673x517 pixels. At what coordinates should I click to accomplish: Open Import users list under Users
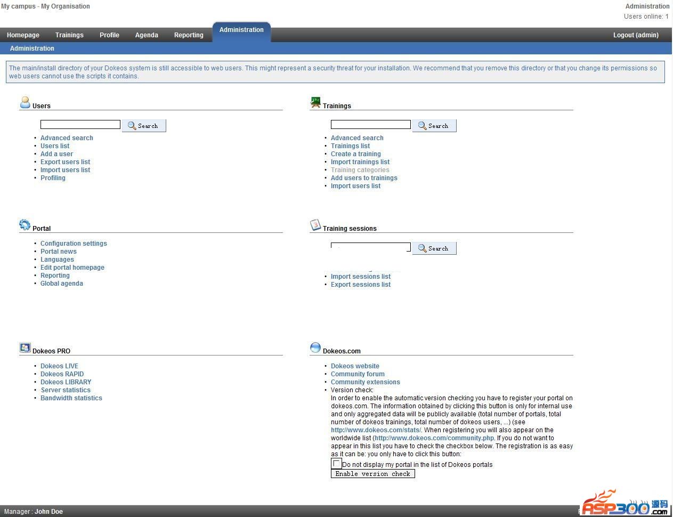coord(65,170)
